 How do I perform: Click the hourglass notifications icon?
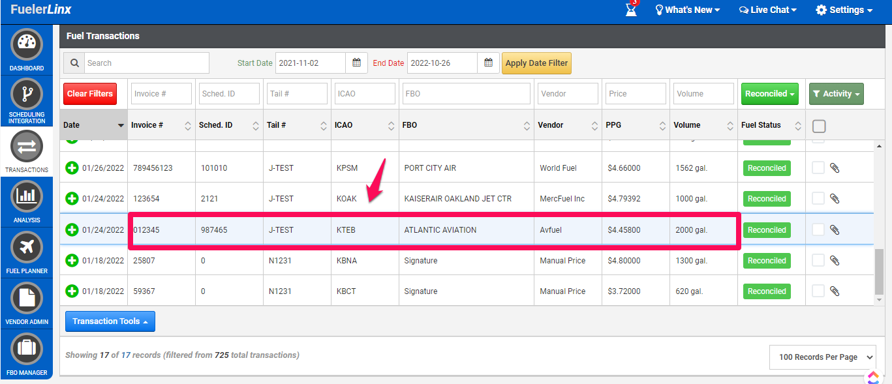point(631,10)
